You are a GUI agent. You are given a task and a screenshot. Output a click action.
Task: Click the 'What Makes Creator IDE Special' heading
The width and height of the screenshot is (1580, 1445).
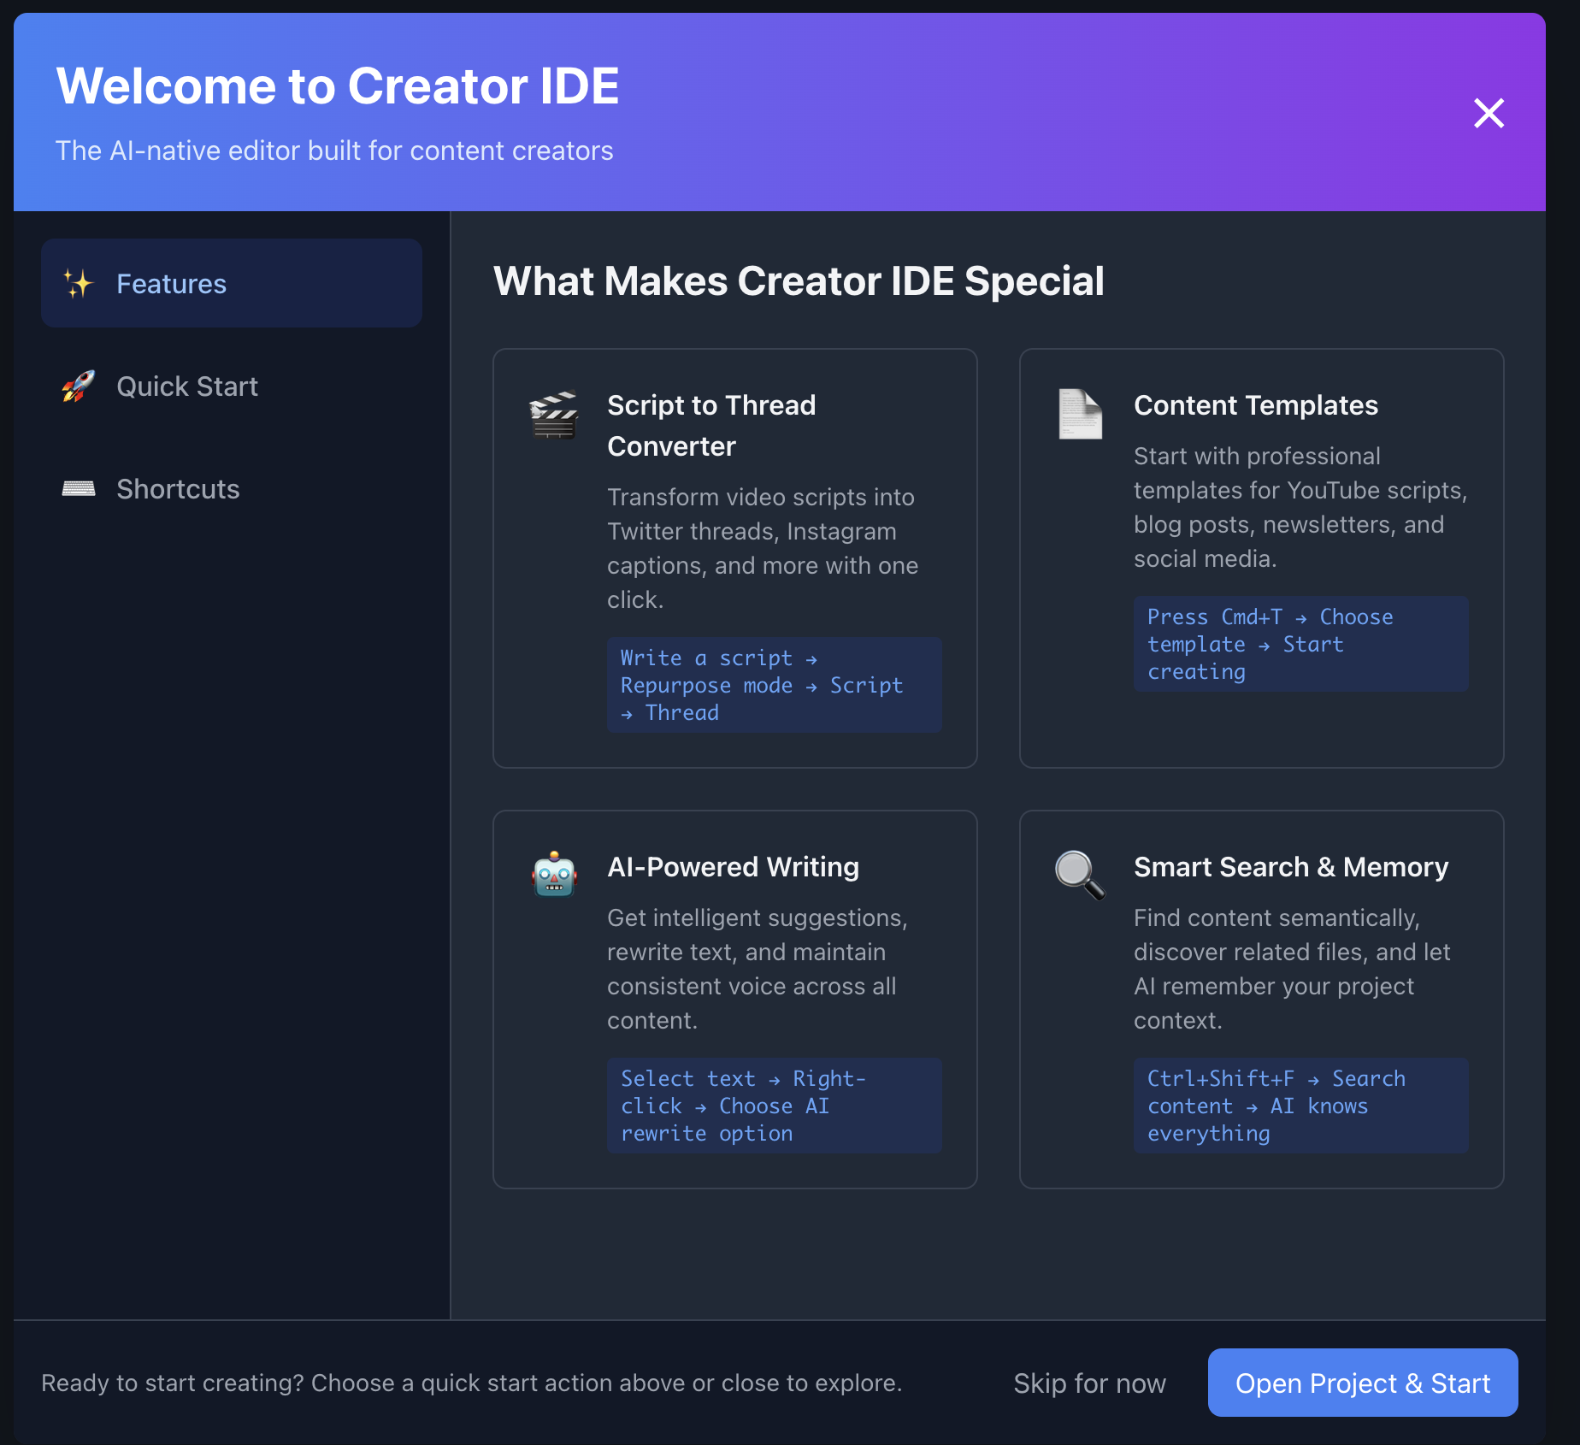(x=799, y=280)
